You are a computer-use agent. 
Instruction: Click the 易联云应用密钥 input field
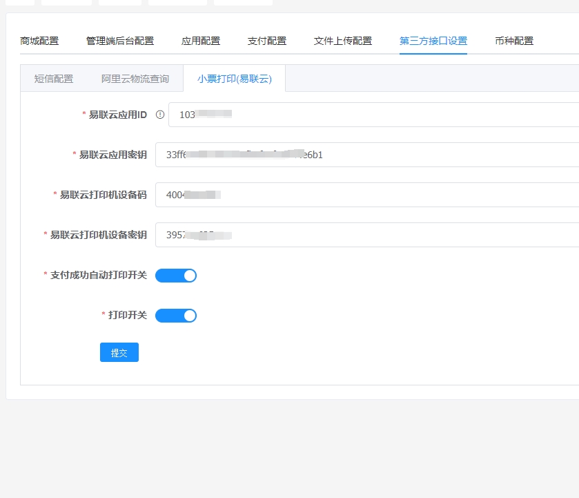point(367,155)
